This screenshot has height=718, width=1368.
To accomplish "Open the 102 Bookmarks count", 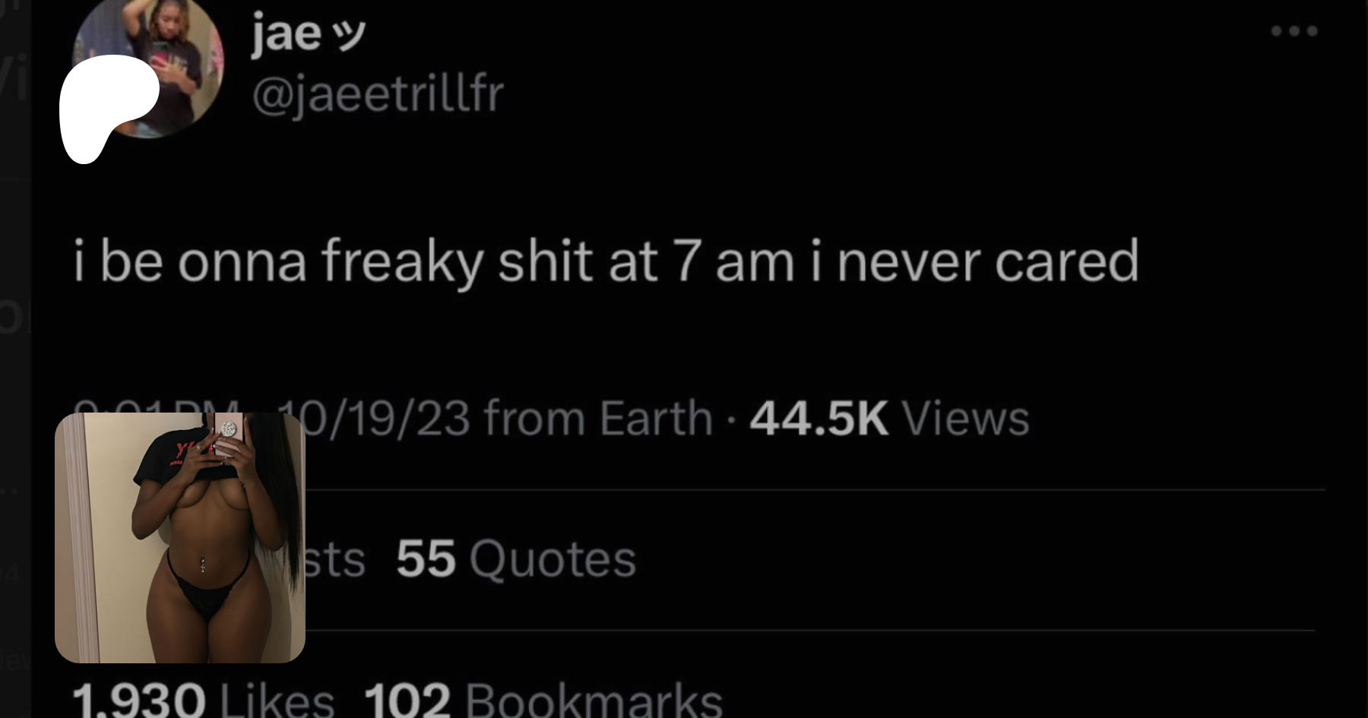I will [x=543, y=699].
